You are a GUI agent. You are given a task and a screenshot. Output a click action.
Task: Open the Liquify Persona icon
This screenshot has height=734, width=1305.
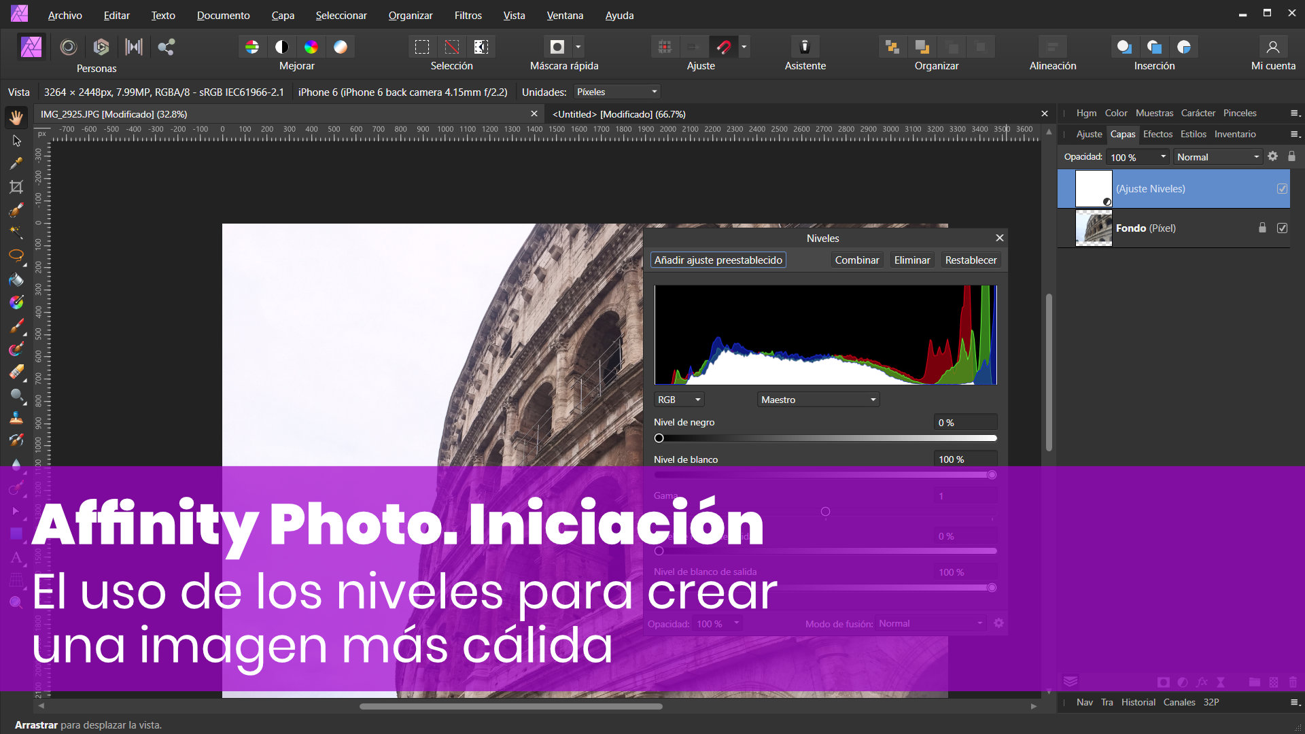click(x=68, y=47)
